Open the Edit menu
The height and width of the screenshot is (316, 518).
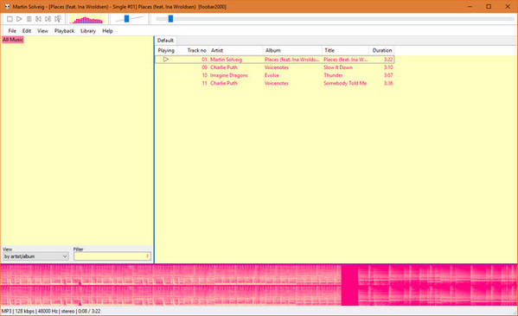coord(27,31)
